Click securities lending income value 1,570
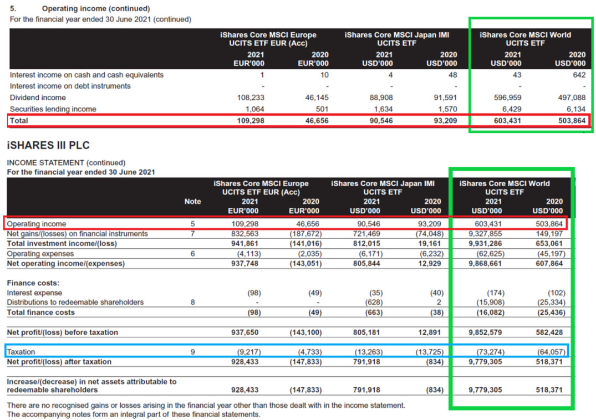Viewport: 596px width, 420px height. click(x=447, y=109)
